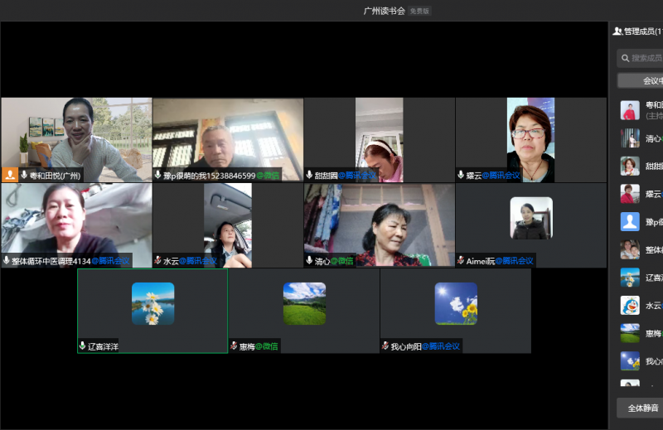663x430 pixels.
Task: Click the orange host icon on 粤和田悦's tile
Action: click(10, 175)
